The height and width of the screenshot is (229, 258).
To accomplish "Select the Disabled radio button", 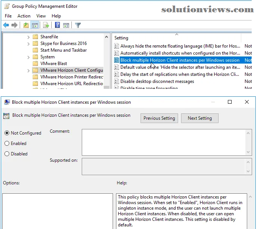I will click(7, 154).
